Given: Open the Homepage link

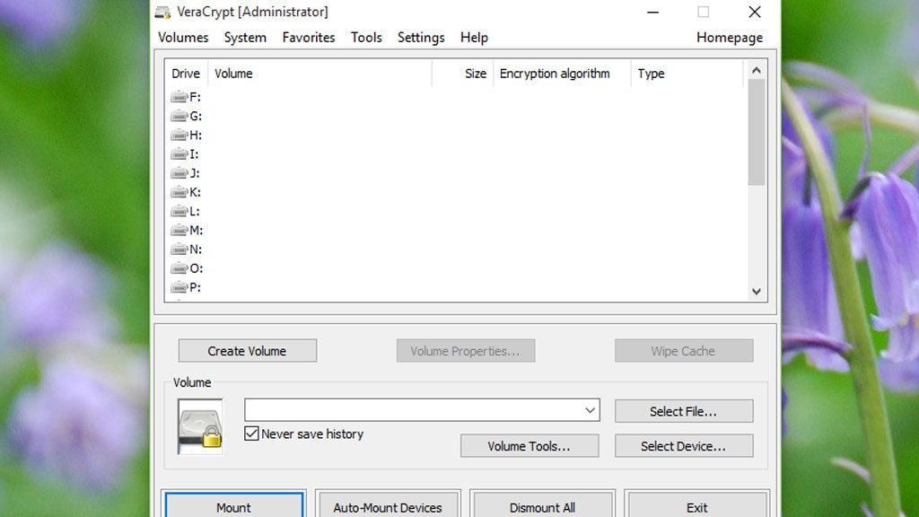Looking at the screenshot, I should [x=730, y=38].
